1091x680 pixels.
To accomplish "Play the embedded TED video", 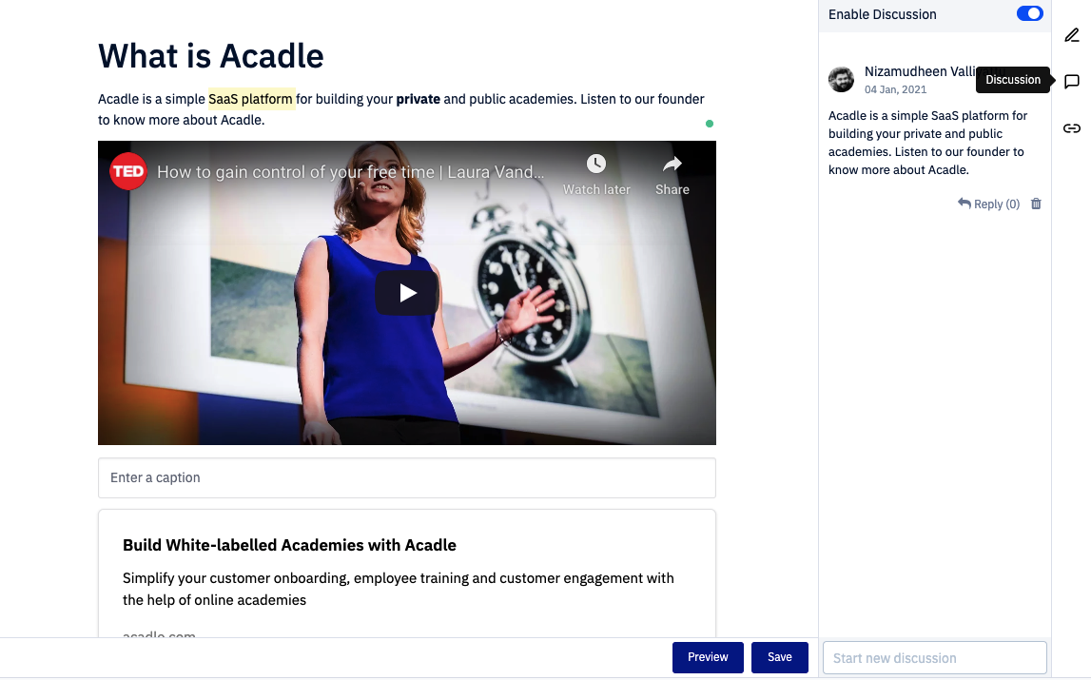I will click(x=407, y=293).
